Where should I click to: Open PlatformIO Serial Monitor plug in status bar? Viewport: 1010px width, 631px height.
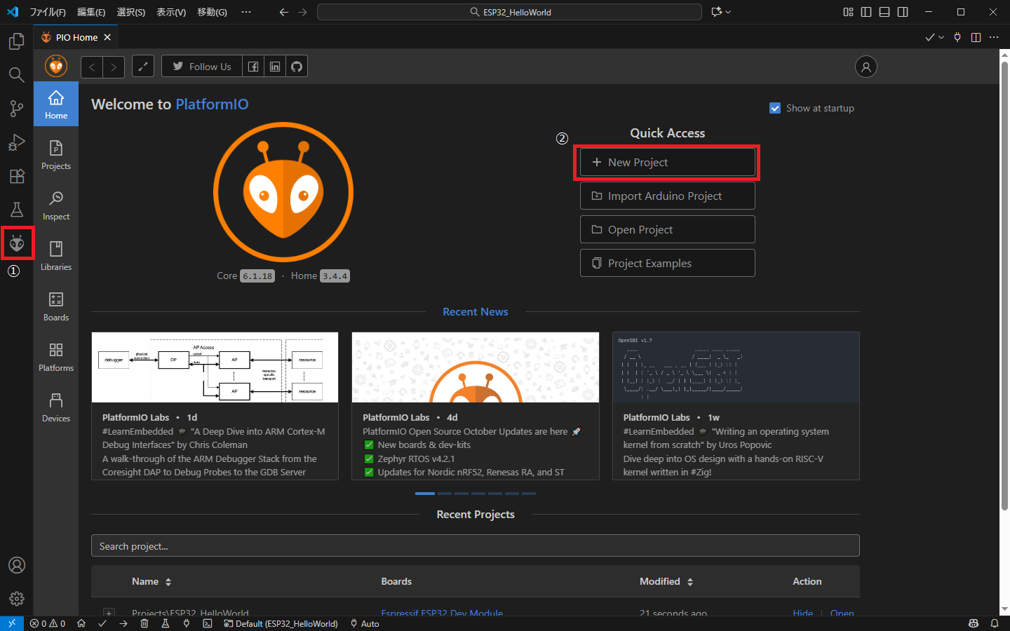point(187,623)
